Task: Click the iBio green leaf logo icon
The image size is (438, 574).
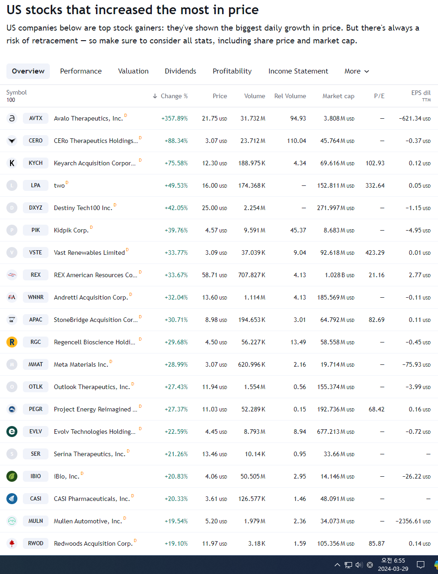Action: (x=12, y=476)
